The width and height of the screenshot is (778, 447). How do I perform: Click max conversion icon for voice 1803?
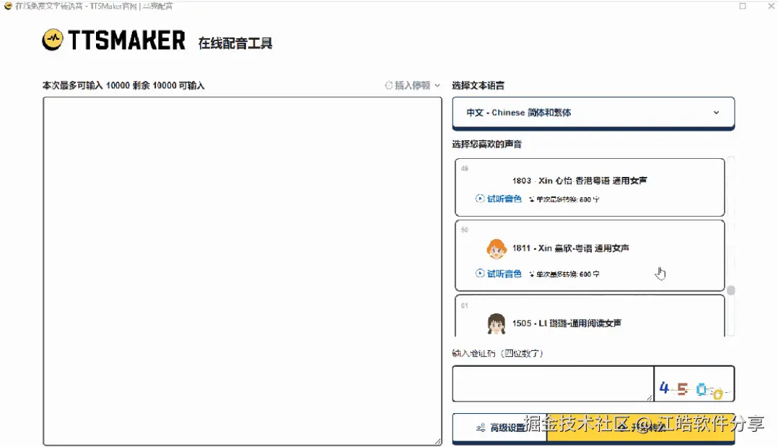click(531, 199)
